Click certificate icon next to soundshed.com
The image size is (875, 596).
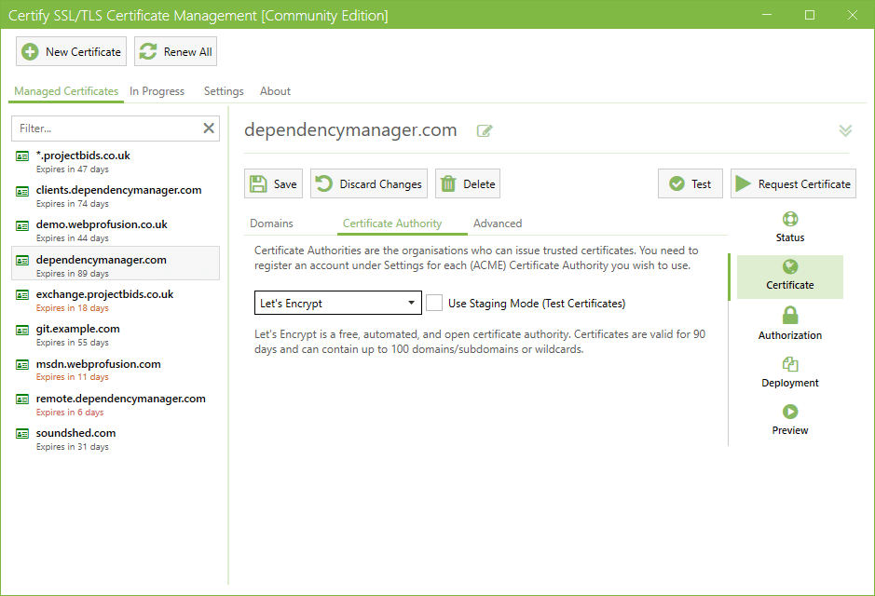22,434
